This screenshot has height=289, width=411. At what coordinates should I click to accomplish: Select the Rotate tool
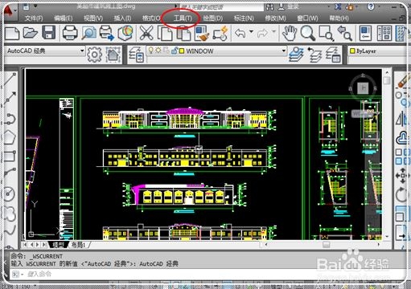[x=402, y=194]
